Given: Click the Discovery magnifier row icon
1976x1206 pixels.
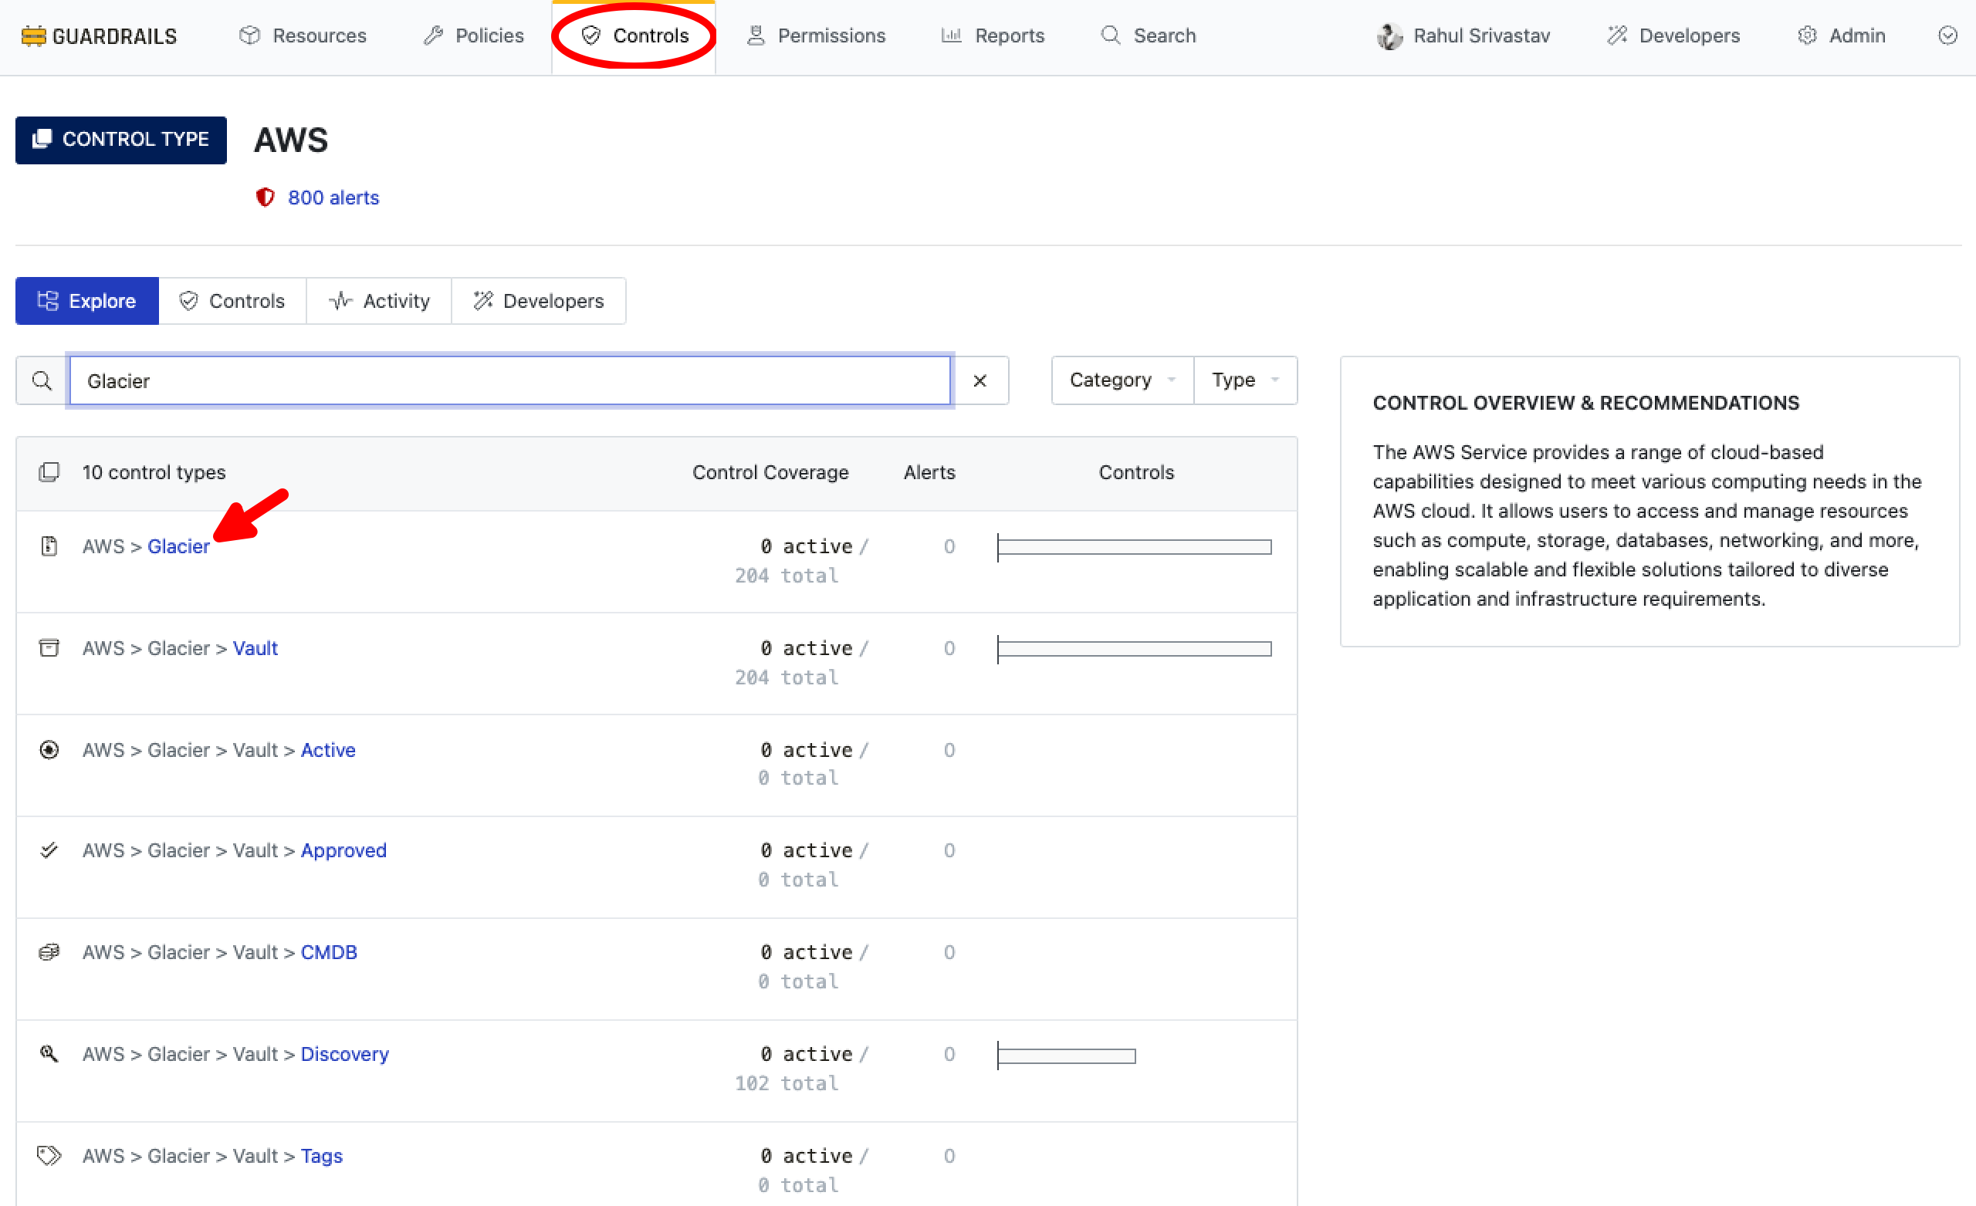Looking at the screenshot, I should pyautogui.click(x=49, y=1054).
